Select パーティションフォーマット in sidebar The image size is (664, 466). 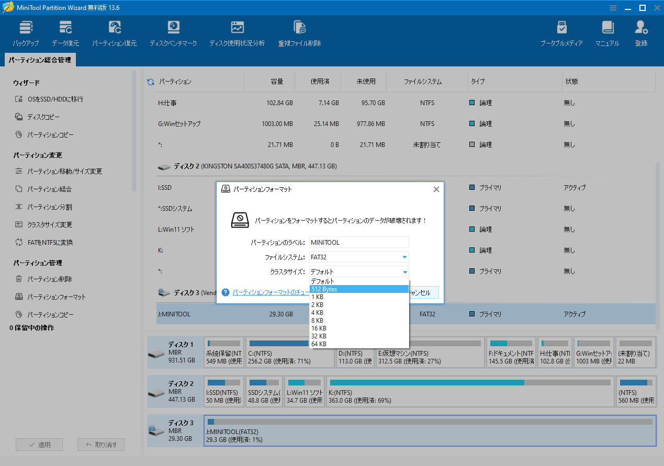click(x=50, y=297)
